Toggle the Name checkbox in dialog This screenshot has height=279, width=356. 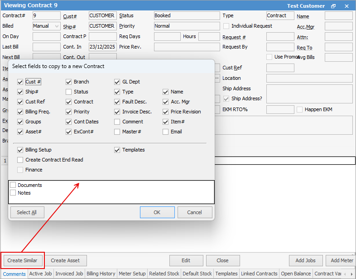(x=165, y=92)
